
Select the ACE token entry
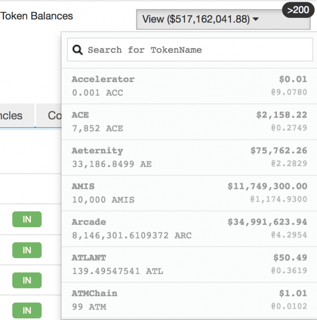tap(189, 122)
